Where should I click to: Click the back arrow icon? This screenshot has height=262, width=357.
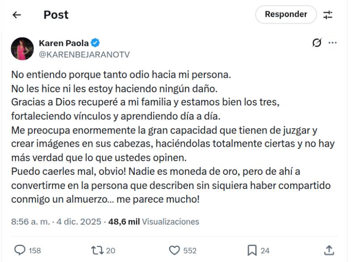point(17,15)
